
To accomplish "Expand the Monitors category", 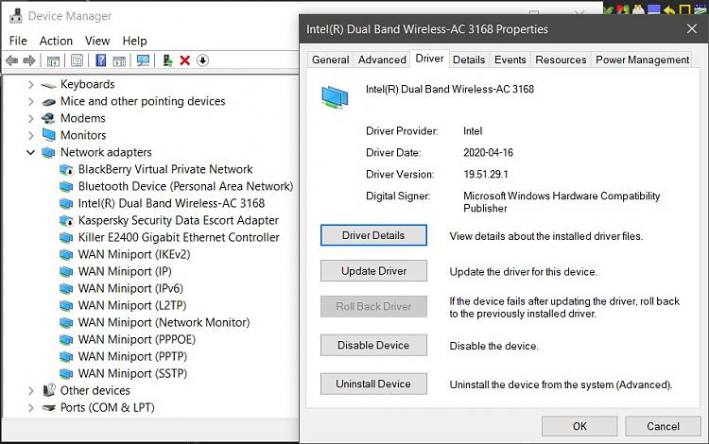I will pos(31,135).
